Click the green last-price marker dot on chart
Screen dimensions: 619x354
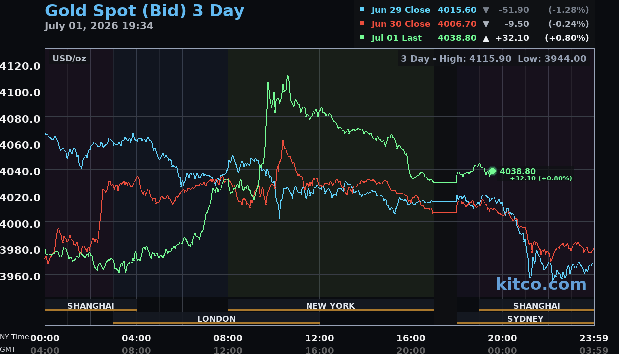point(492,171)
